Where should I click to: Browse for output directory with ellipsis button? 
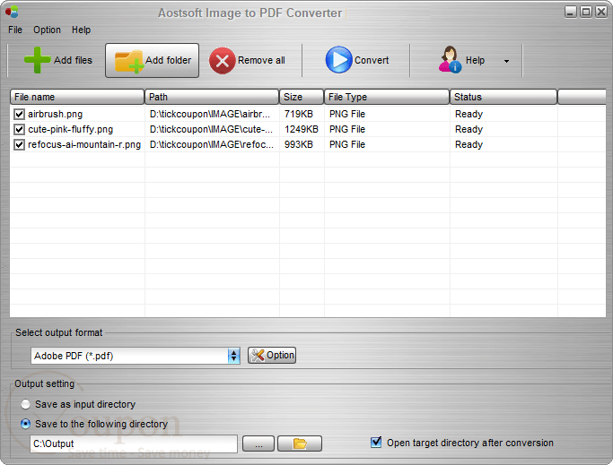[x=258, y=443]
